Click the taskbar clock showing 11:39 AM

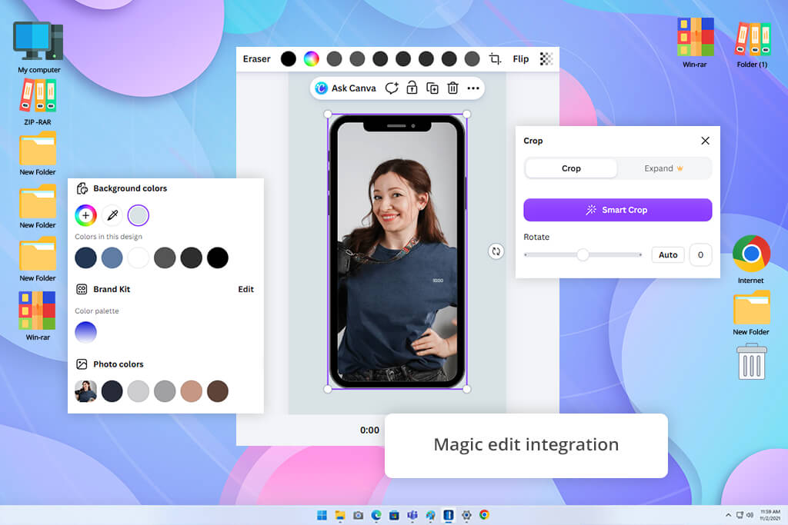[x=770, y=515]
